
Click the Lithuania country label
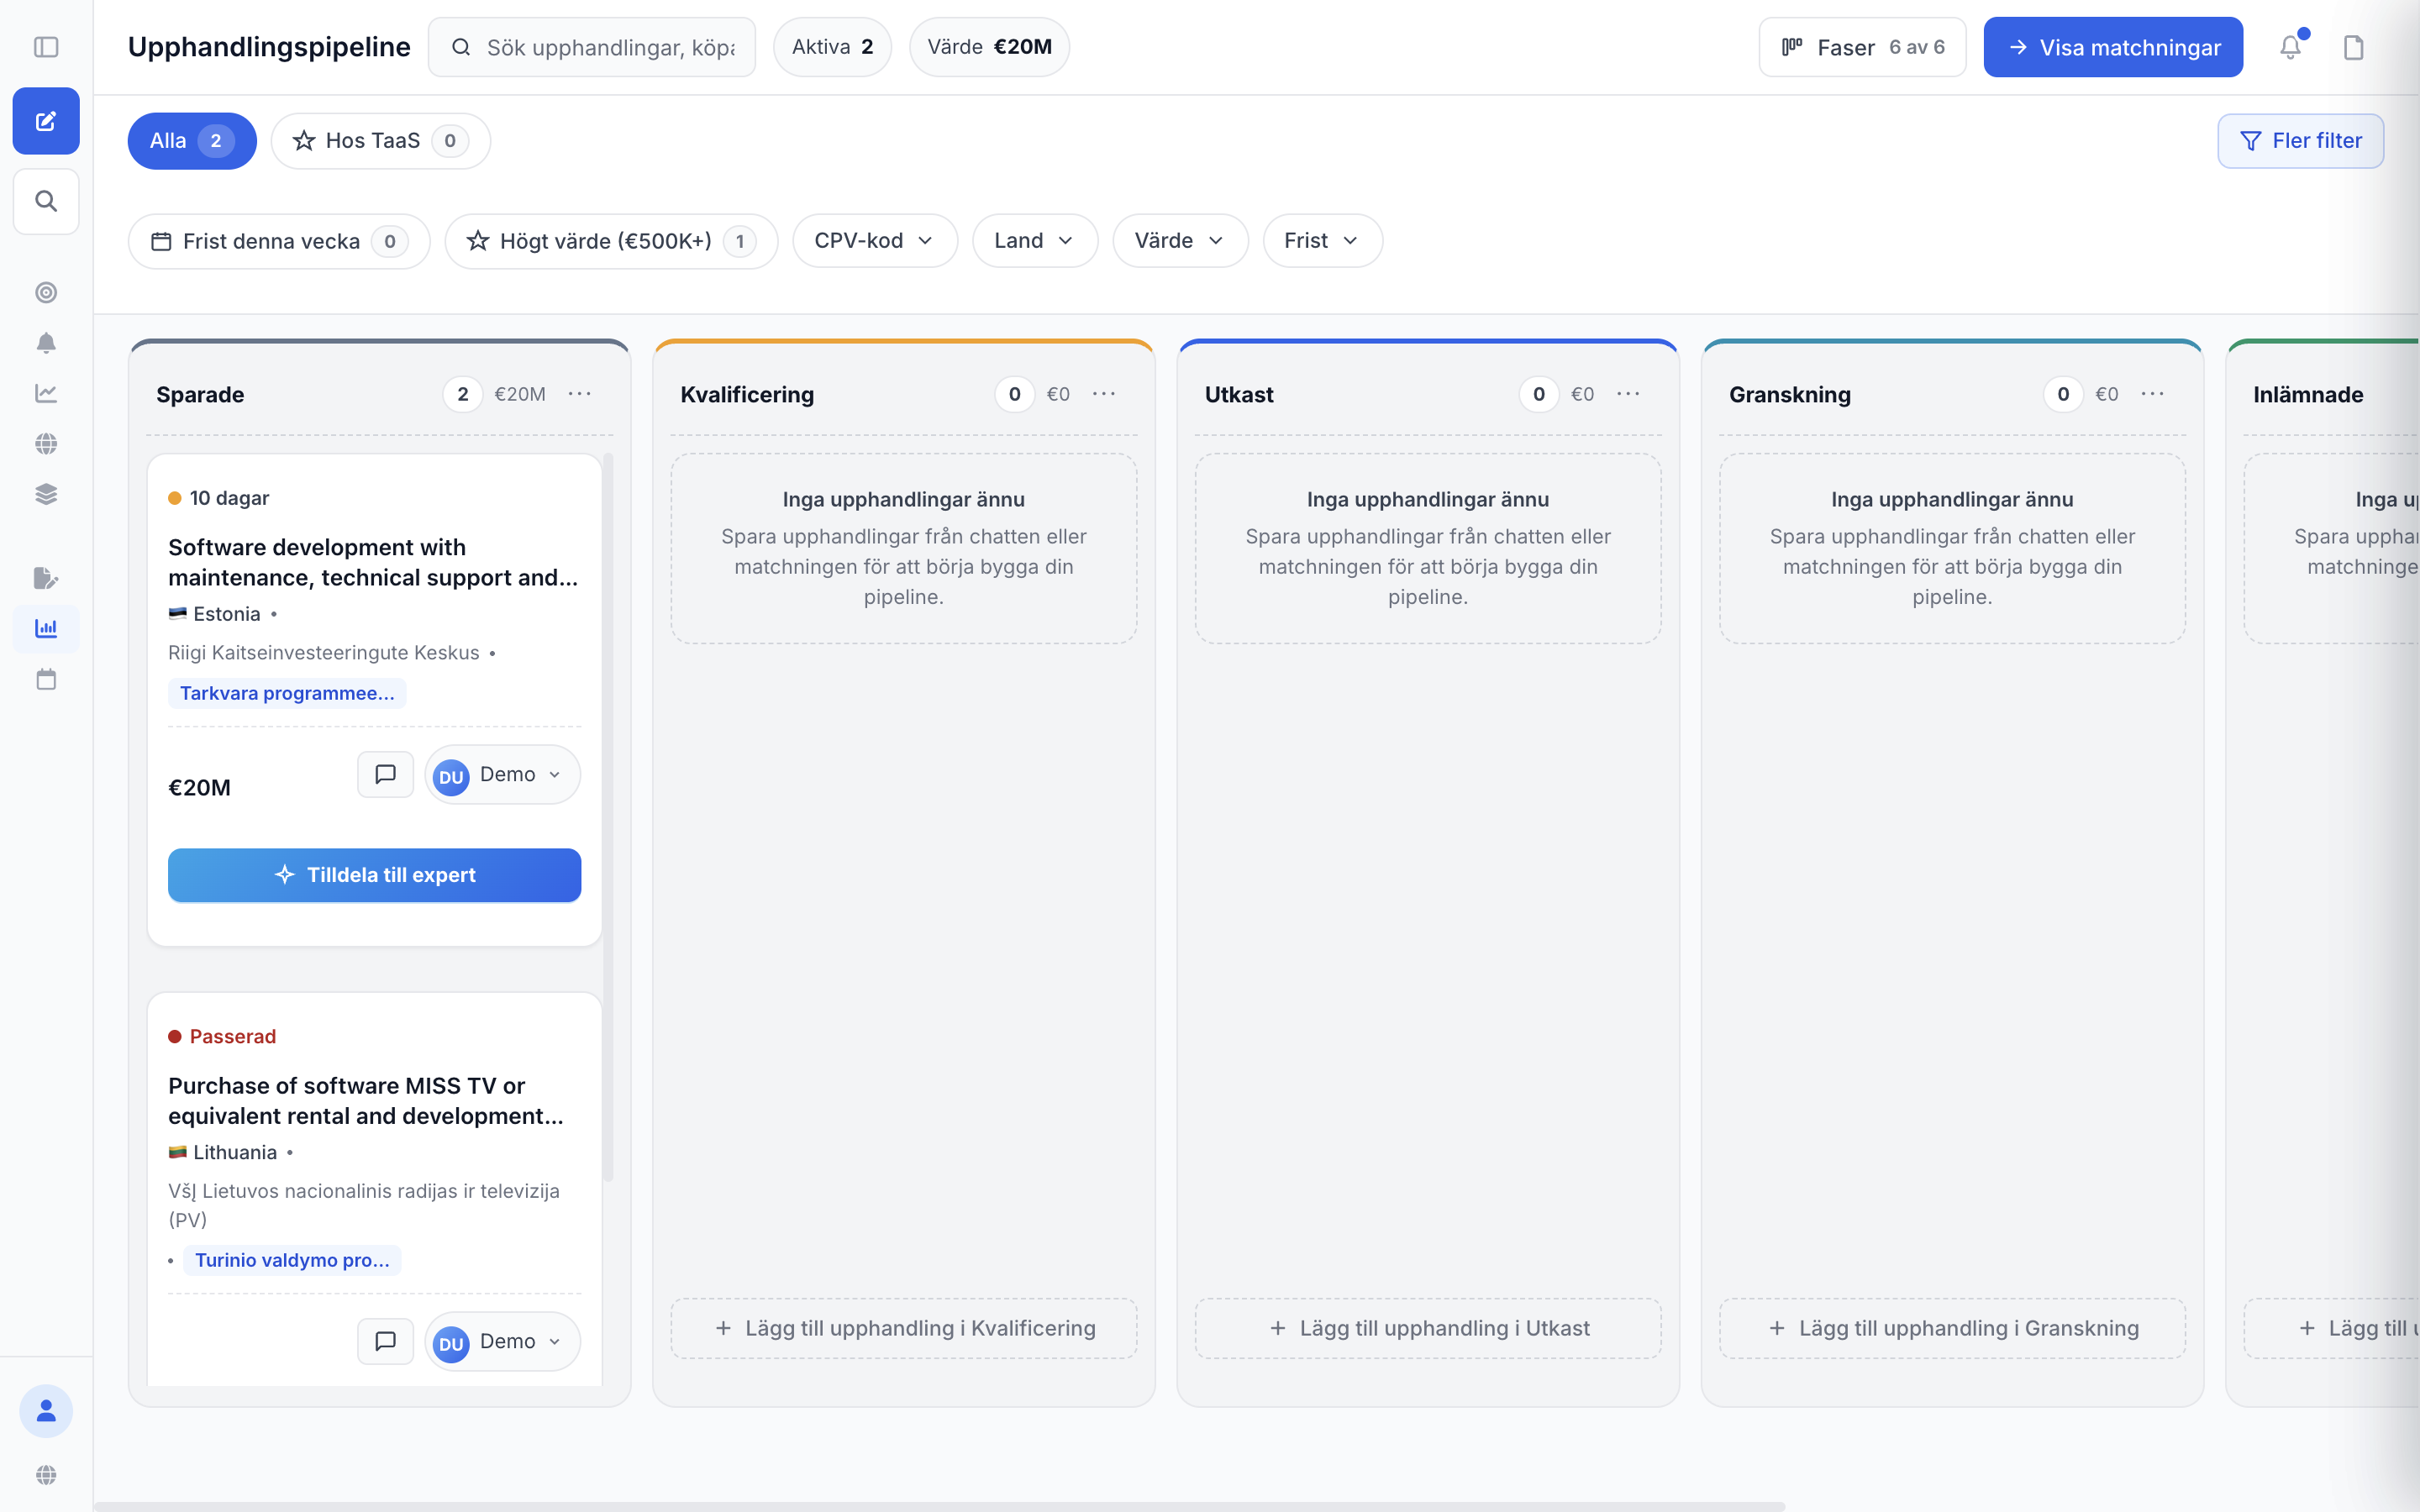(x=235, y=1152)
